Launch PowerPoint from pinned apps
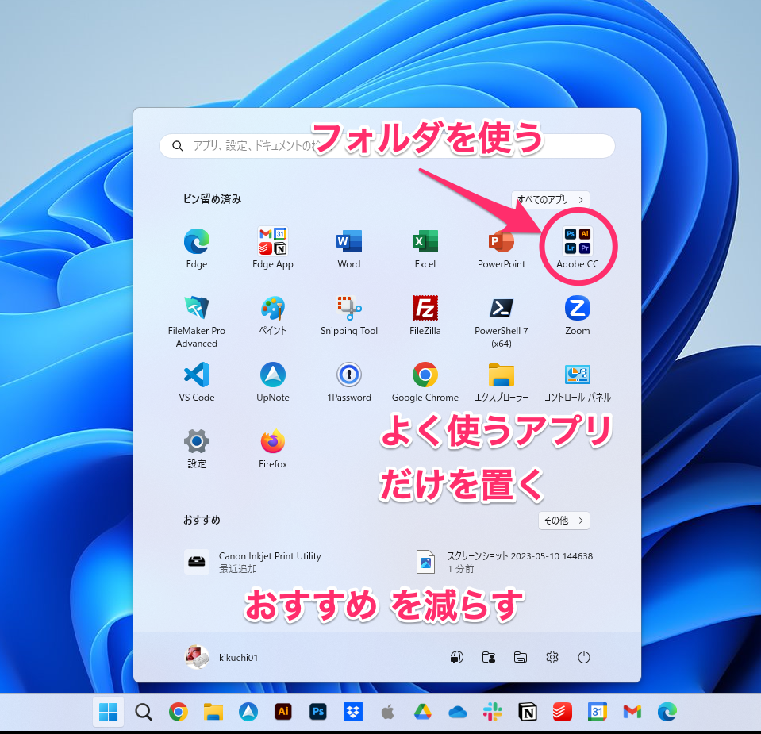761x734 pixels. click(x=502, y=248)
